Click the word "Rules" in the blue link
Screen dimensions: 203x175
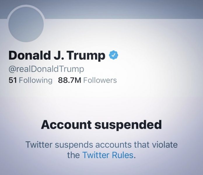coord(123,155)
